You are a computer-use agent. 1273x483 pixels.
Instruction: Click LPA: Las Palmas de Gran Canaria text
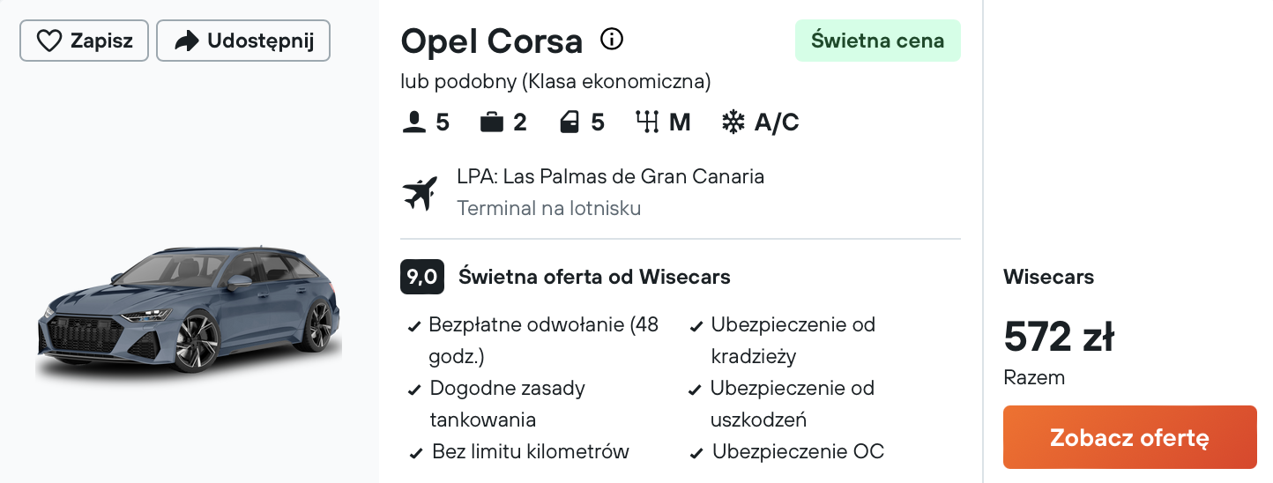pos(610,176)
